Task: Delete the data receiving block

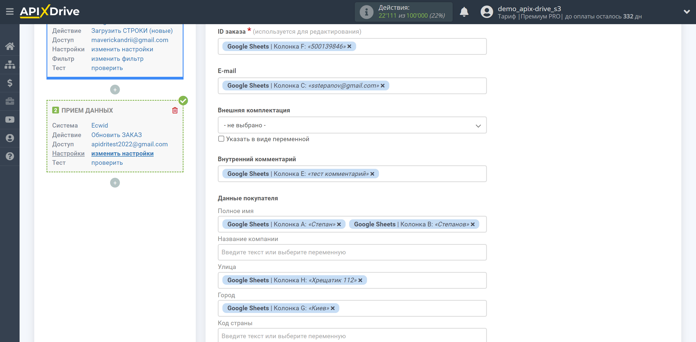Action: click(175, 110)
